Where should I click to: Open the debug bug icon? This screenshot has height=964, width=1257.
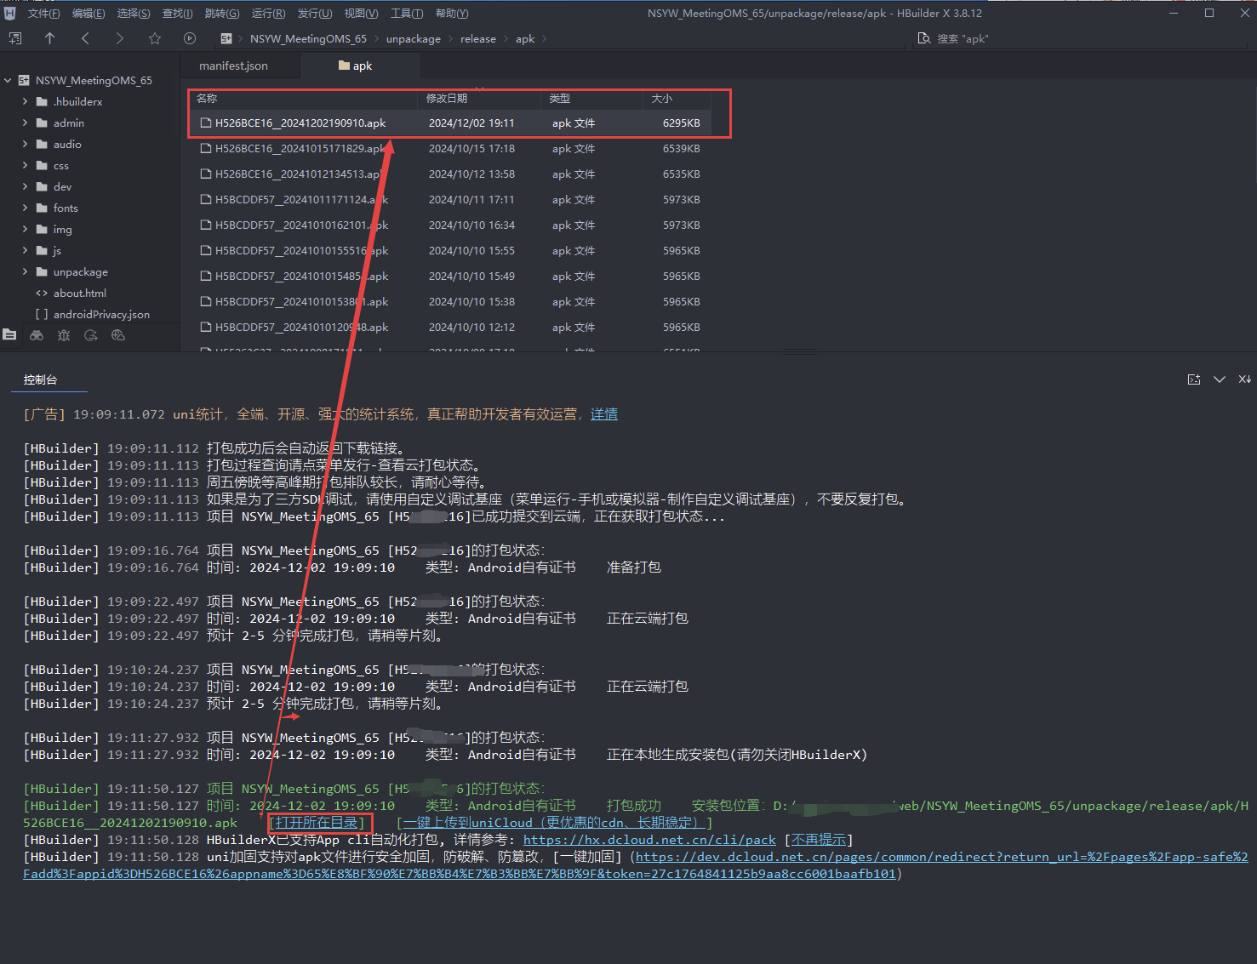pyautogui.click(x=64, y=335)
